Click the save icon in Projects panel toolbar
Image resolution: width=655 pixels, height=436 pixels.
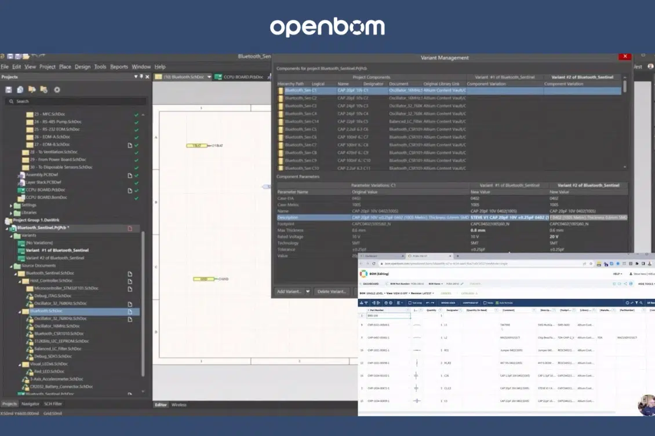[x=8, y=90]
